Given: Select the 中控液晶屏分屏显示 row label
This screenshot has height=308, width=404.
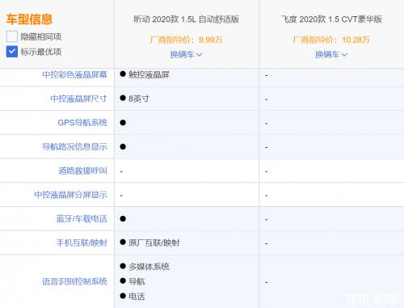Looking at the screenshot, I should tap(70, 195).
